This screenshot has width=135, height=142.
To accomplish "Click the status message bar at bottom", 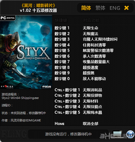I will 68,134.
